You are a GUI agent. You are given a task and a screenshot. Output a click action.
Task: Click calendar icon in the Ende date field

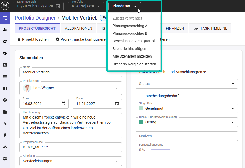[x=117, y=104]
